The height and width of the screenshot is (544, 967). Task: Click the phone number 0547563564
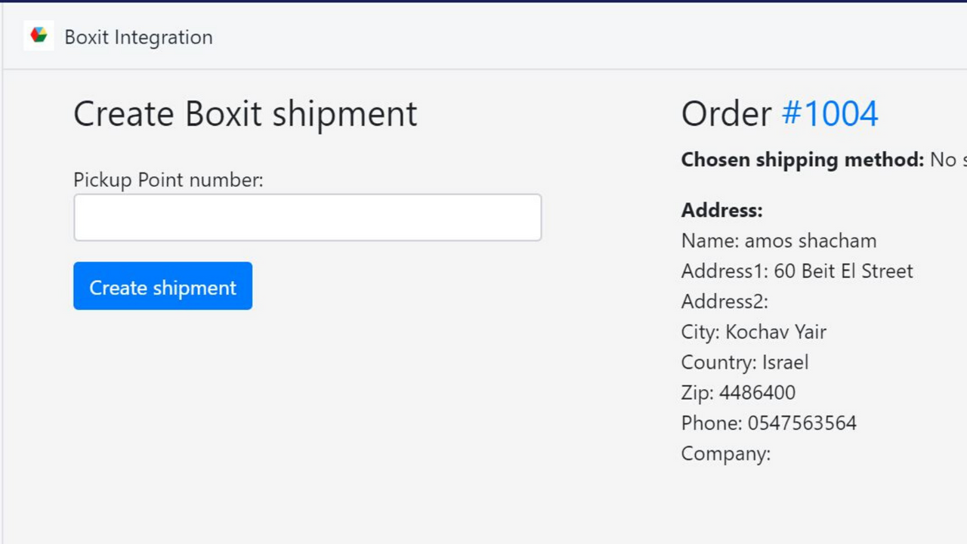point(768,422)
